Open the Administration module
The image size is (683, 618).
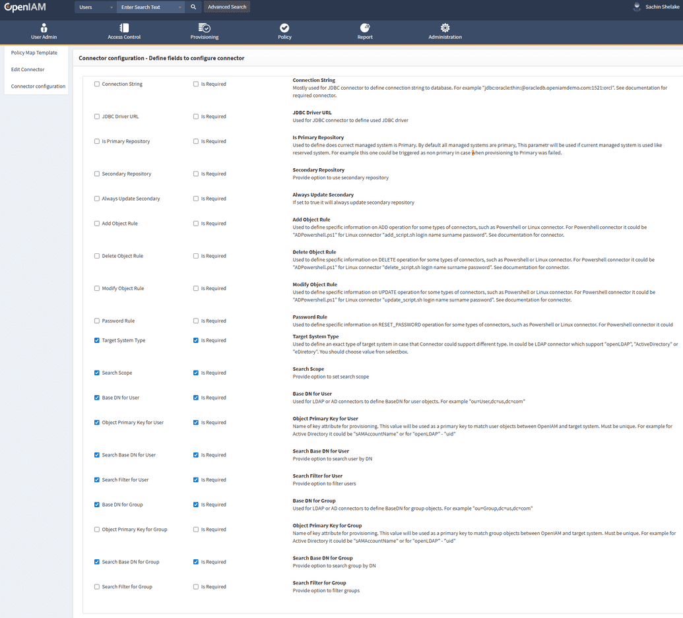point(445,32)
